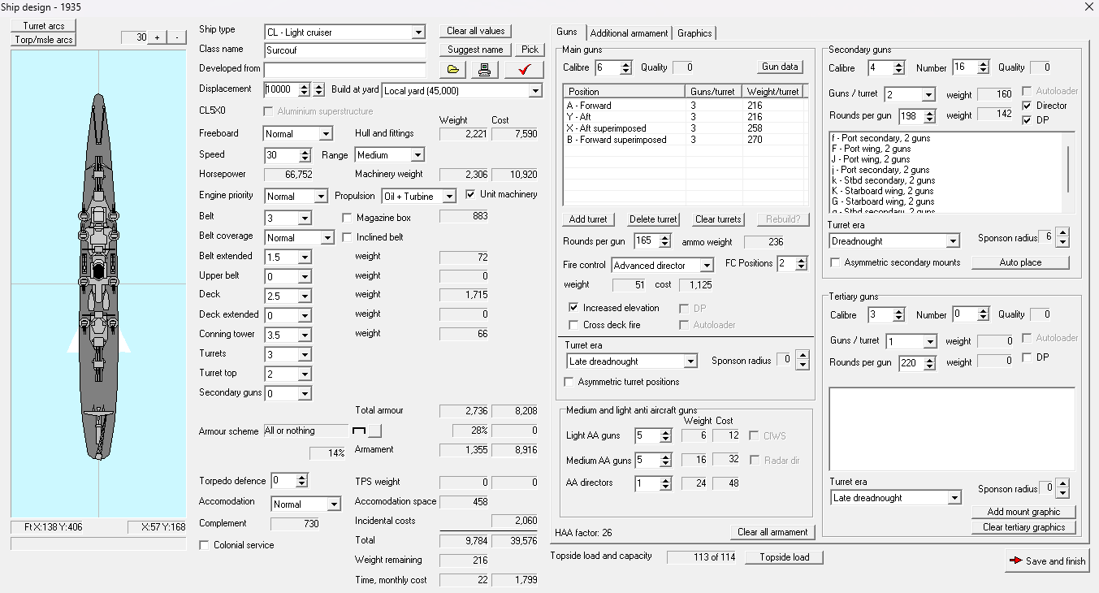This screenshot has height=593, width=1099.
Task: Click Pick name button
Action: tap(530, 50)
